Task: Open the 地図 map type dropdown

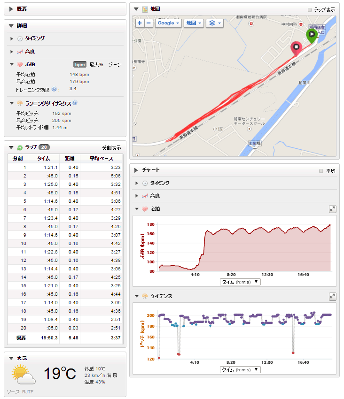Action: point(193,23)
